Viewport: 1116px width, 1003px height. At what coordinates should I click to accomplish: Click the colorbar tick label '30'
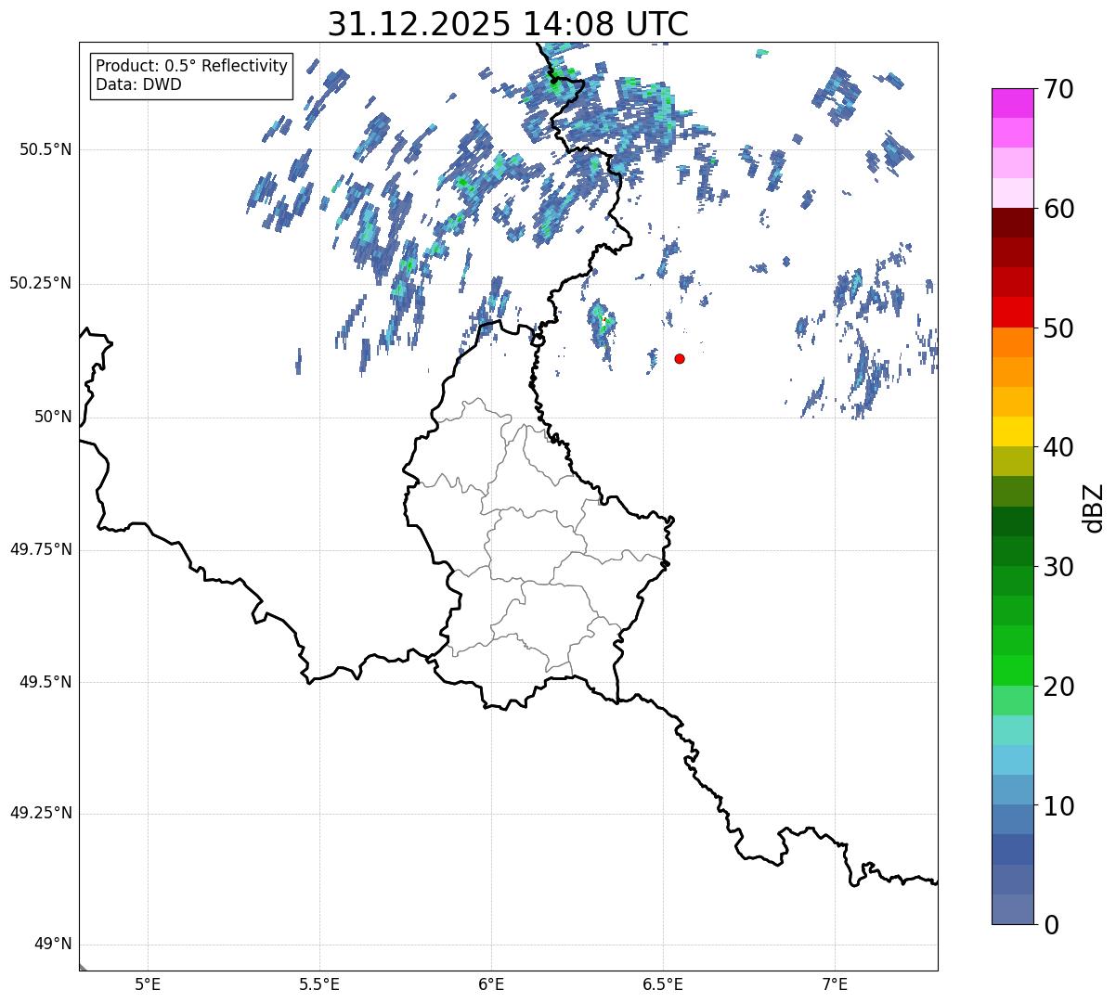pos(1058,567)
